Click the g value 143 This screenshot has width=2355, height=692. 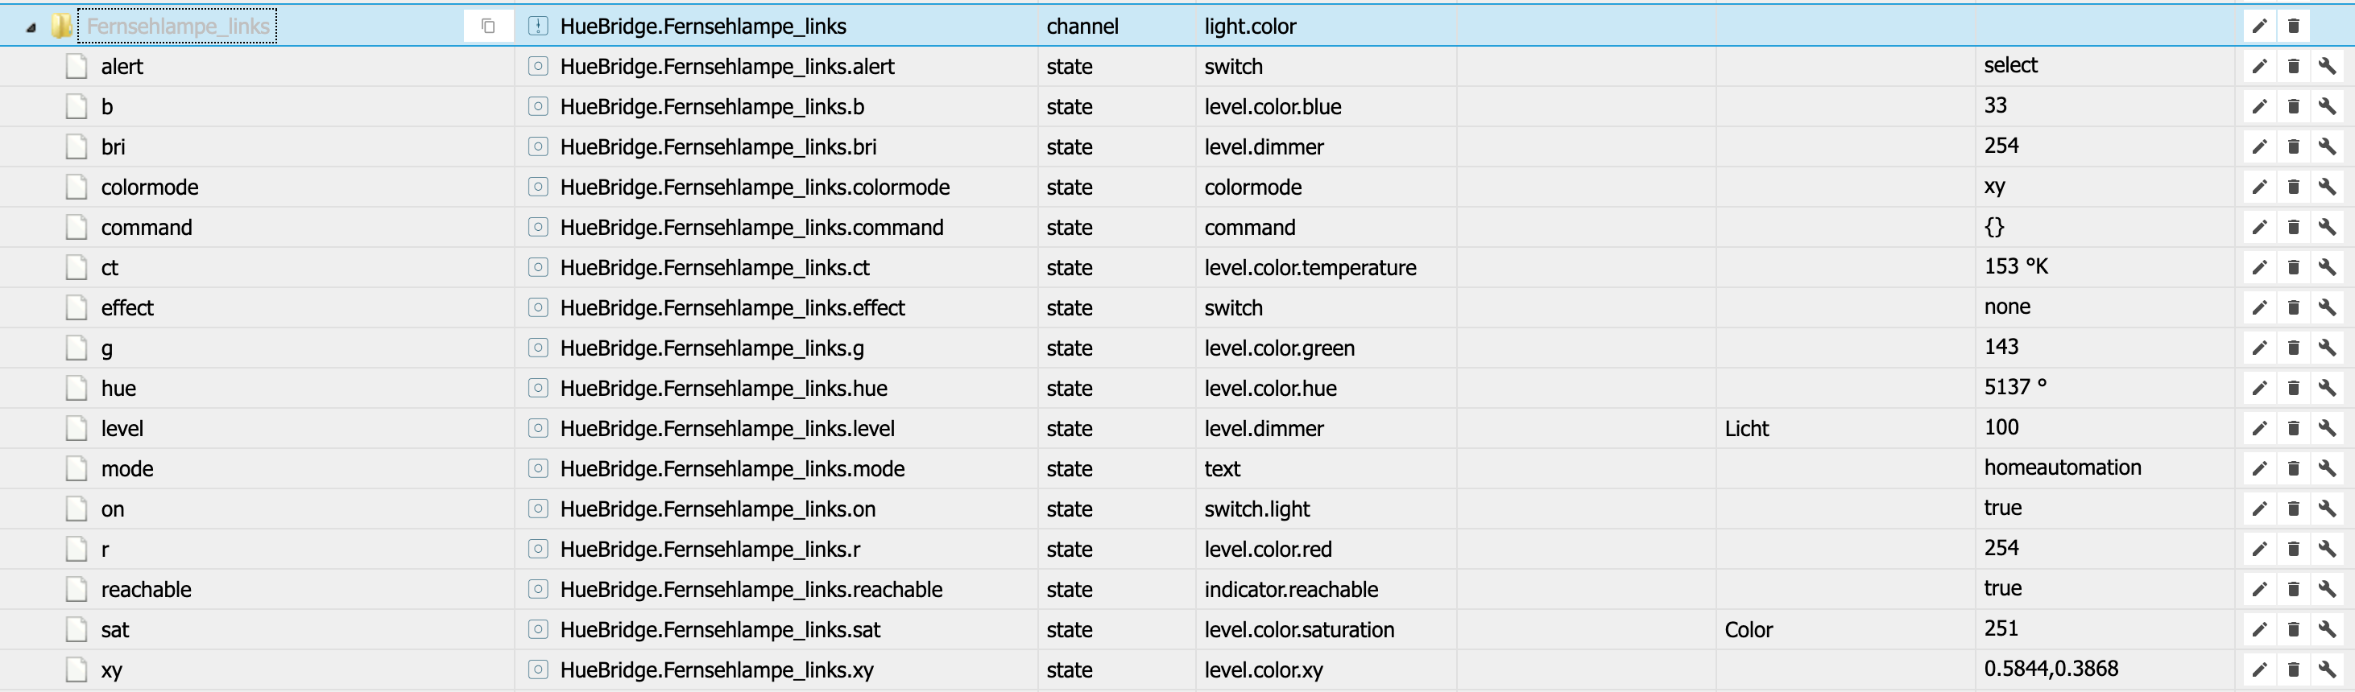pyautogui.click(x=2001, y=346)
